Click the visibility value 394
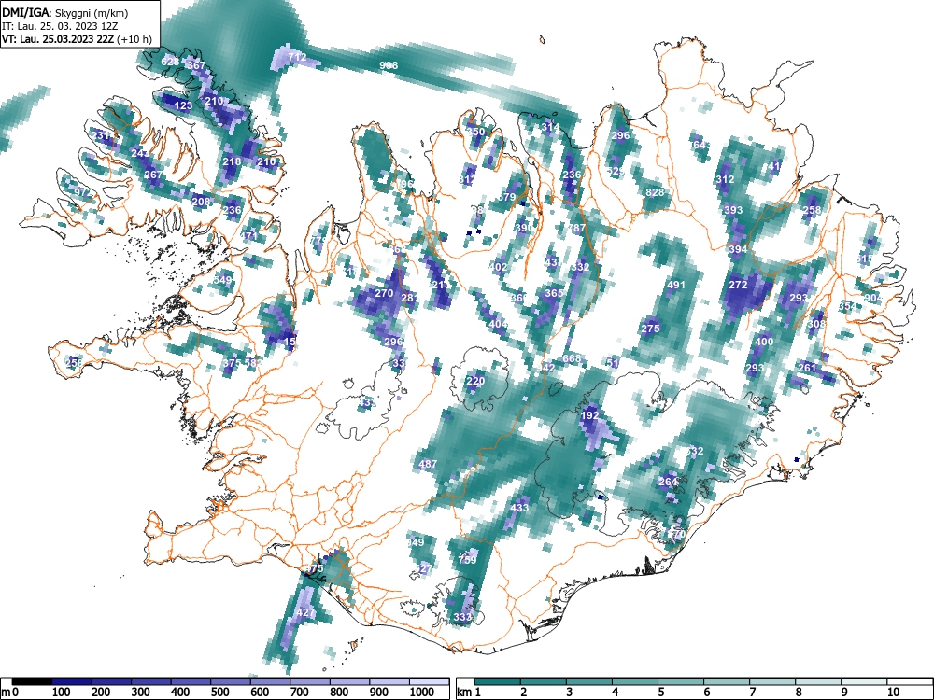 click(738, 249)
